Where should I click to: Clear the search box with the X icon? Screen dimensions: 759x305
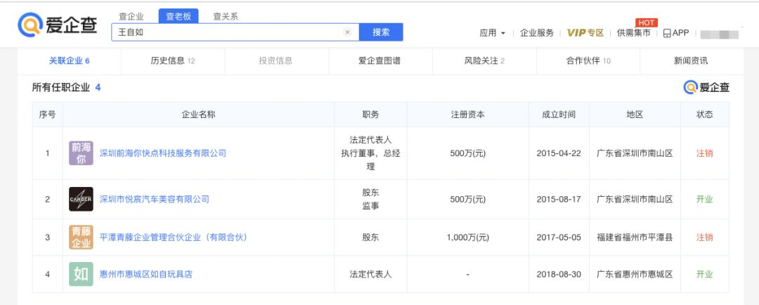[x=347, y=32]
